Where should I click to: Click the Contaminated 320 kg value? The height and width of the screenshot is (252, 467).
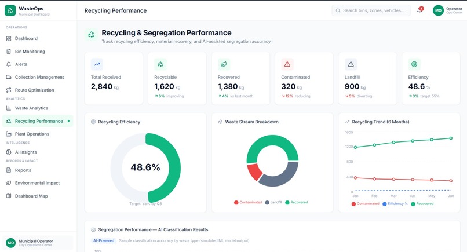pyautogui.click(x=291, y=87)
